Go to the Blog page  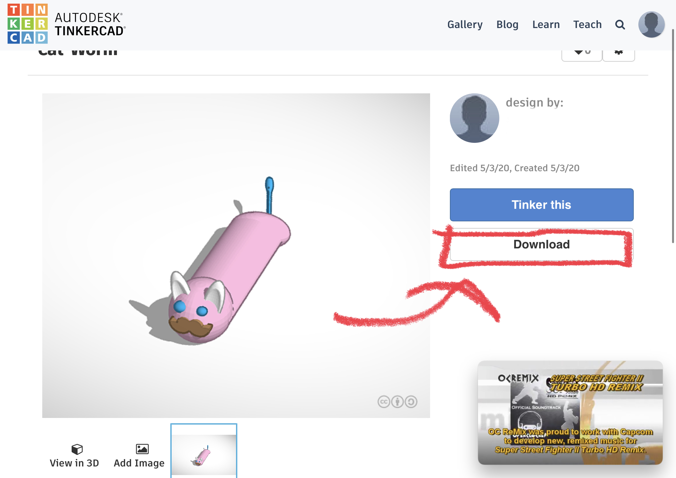507,24
